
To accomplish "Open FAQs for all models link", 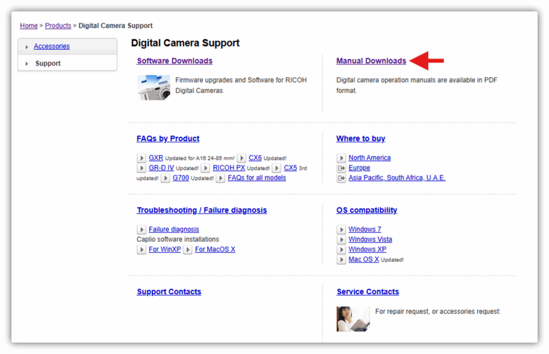I will [x=257, y=178].
